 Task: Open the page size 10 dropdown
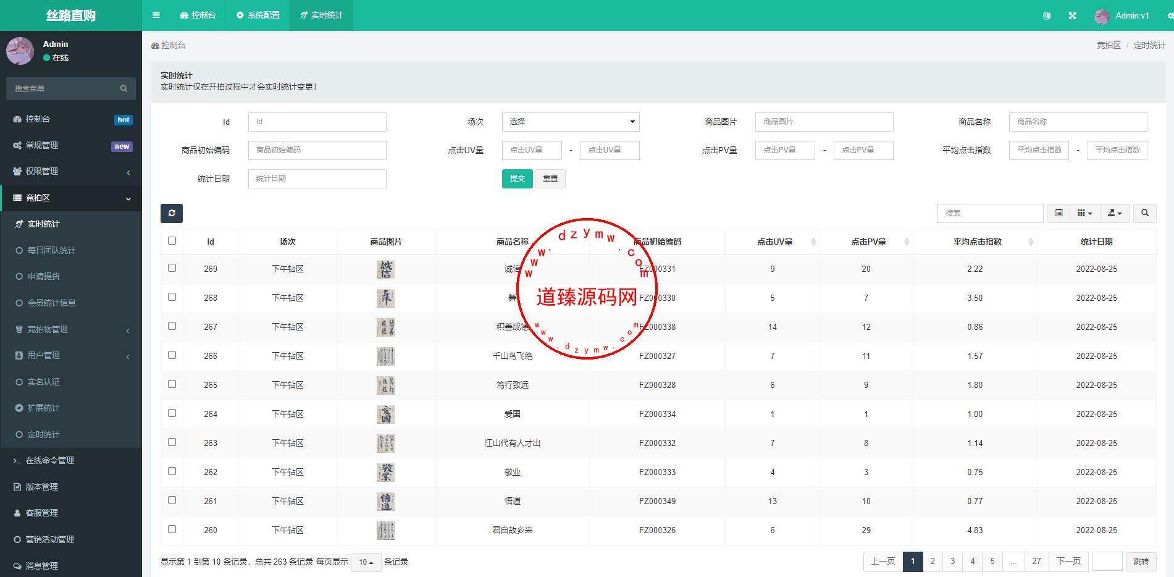366,562
